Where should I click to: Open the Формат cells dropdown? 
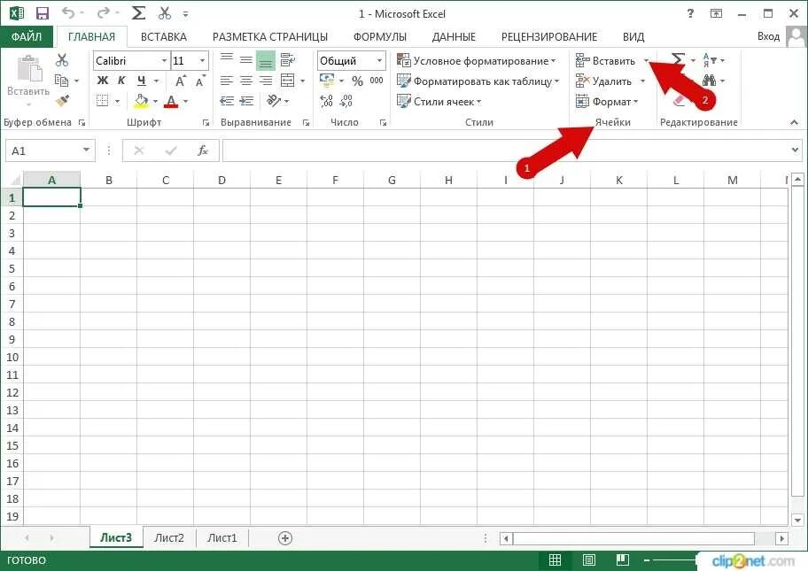pos(607,102)
